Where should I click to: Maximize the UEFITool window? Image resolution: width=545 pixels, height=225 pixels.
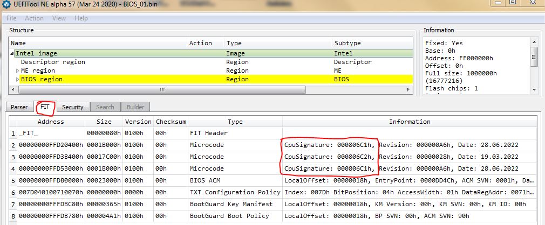coord(512,3)
